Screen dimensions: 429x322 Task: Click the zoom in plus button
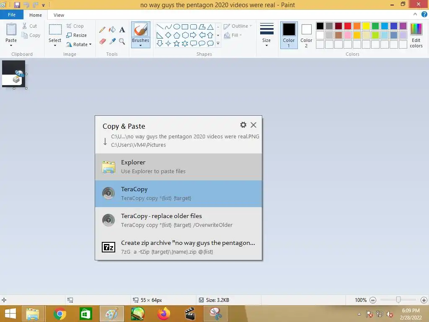tap(424, 300)
